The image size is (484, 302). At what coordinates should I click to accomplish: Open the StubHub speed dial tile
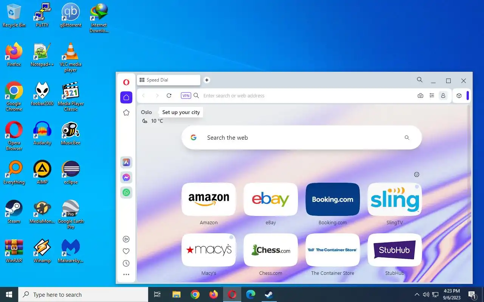[x=395, y=250]
